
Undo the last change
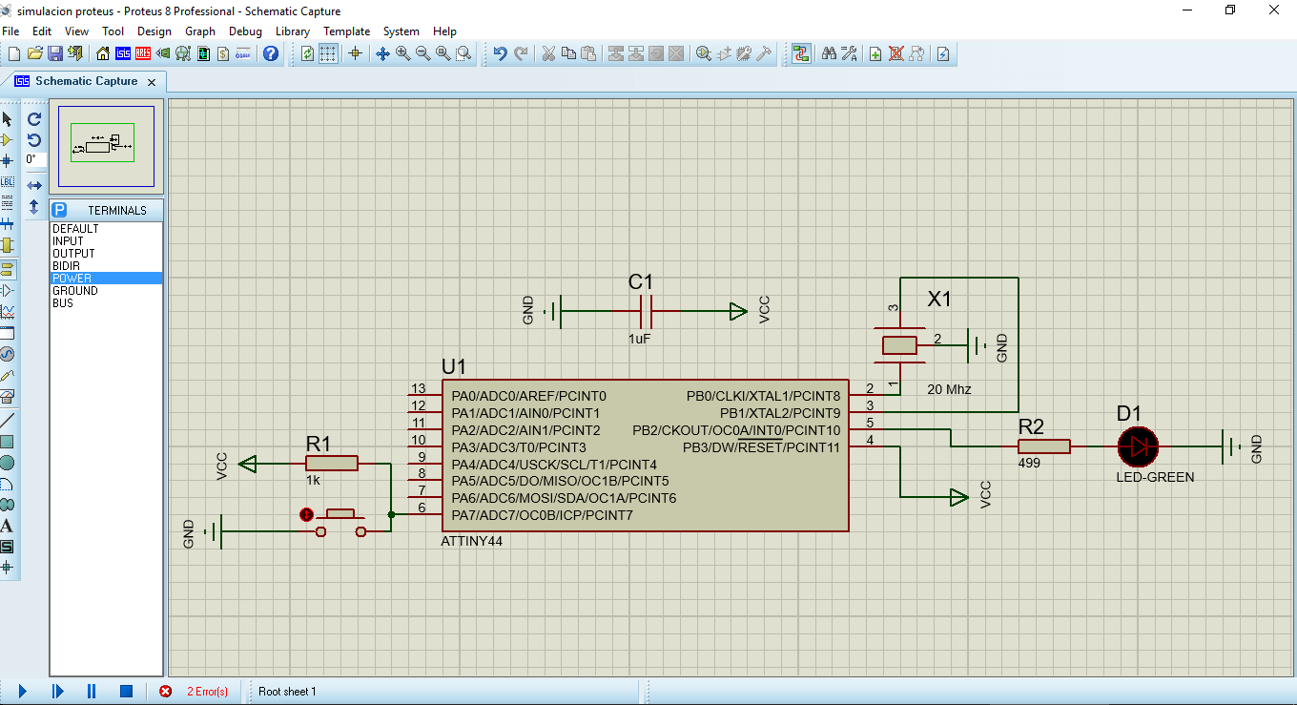[500, 53]
